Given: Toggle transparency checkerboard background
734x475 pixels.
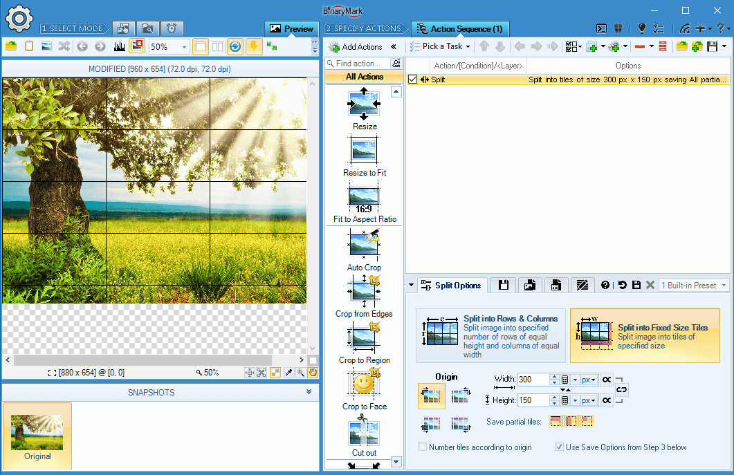Looking at the screenshot, I should coord(275,372).
